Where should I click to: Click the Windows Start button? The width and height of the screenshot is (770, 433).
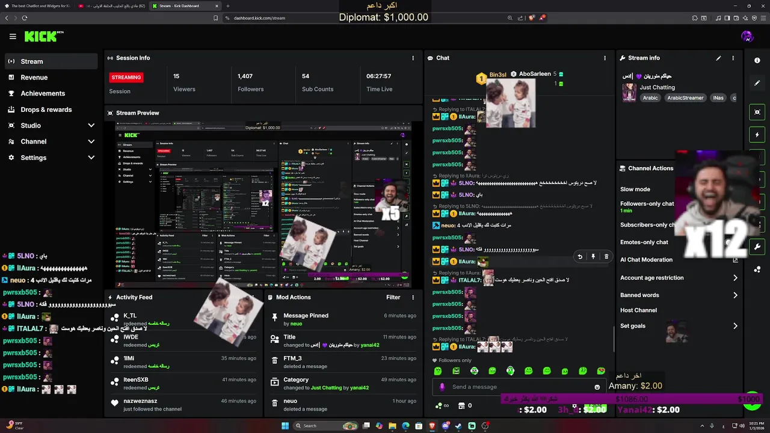point(285,426)
